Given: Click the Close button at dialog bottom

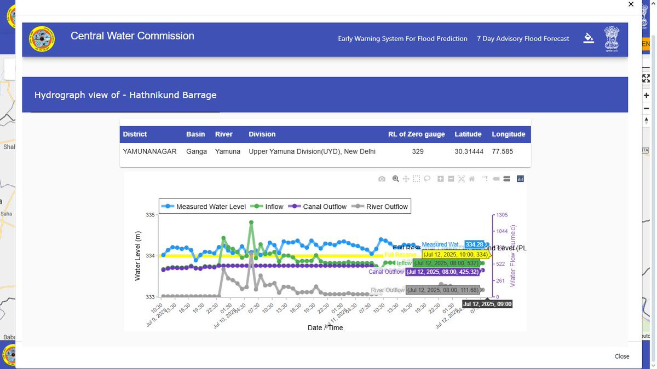Looking at the screenshot, I should click(x=622, y=356).
